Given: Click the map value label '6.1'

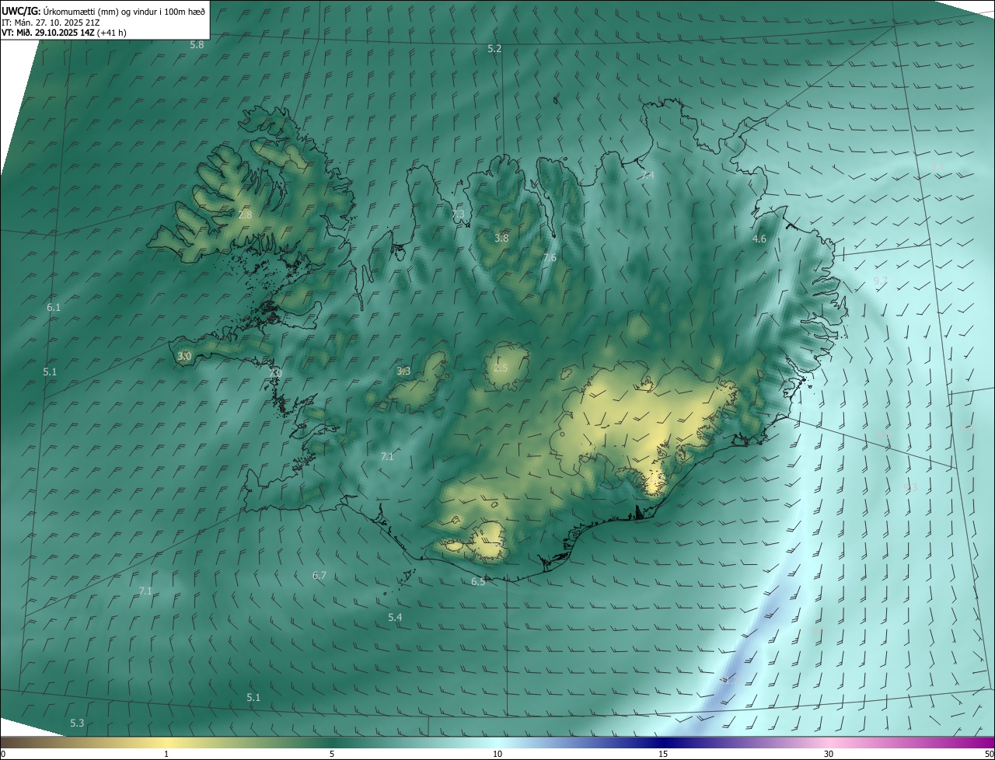Looking at the screenshot, I should point(54,308).
